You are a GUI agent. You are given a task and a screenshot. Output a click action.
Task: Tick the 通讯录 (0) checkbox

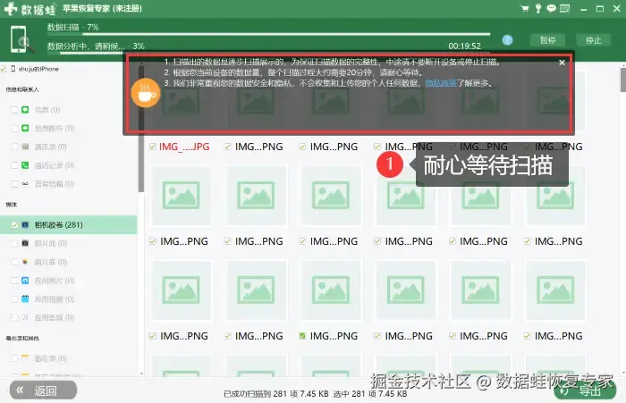coord(14,147)
